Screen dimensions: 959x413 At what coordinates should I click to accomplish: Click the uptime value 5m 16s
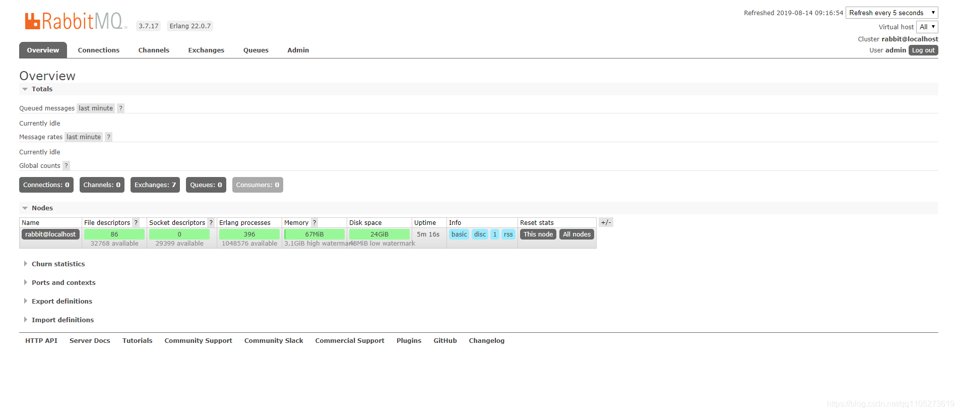tap(428, 234)
